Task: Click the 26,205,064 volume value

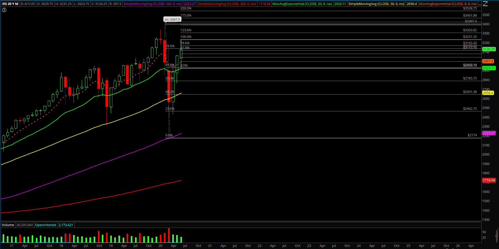Action: click(25, 225)
